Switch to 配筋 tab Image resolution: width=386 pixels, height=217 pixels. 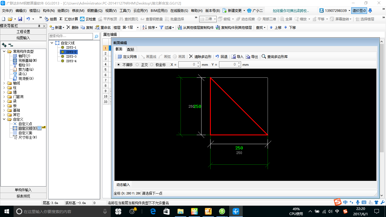(x=131, y=49)
